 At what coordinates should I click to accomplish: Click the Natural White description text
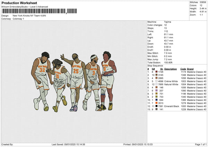coord(171,84)
